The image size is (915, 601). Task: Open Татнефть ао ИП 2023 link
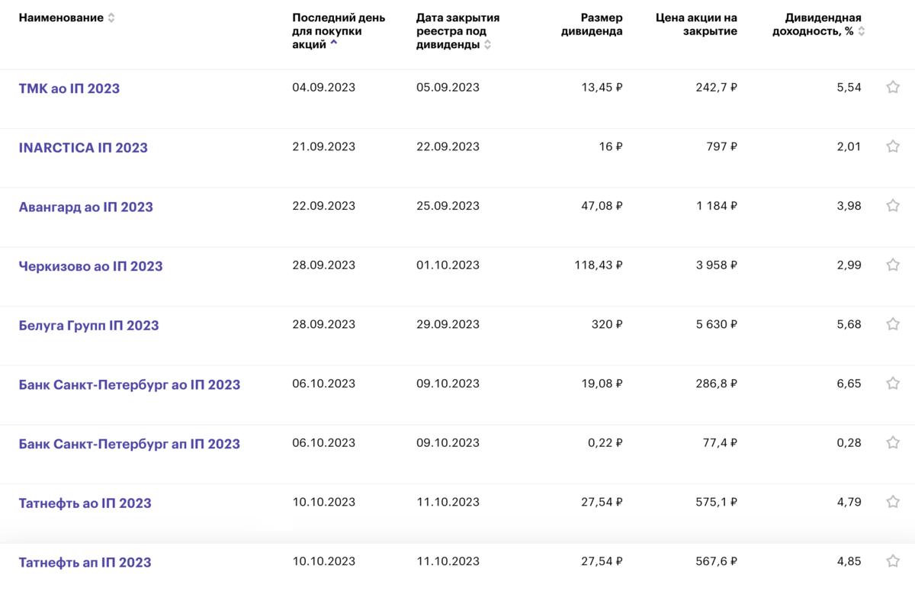(85, 503)
